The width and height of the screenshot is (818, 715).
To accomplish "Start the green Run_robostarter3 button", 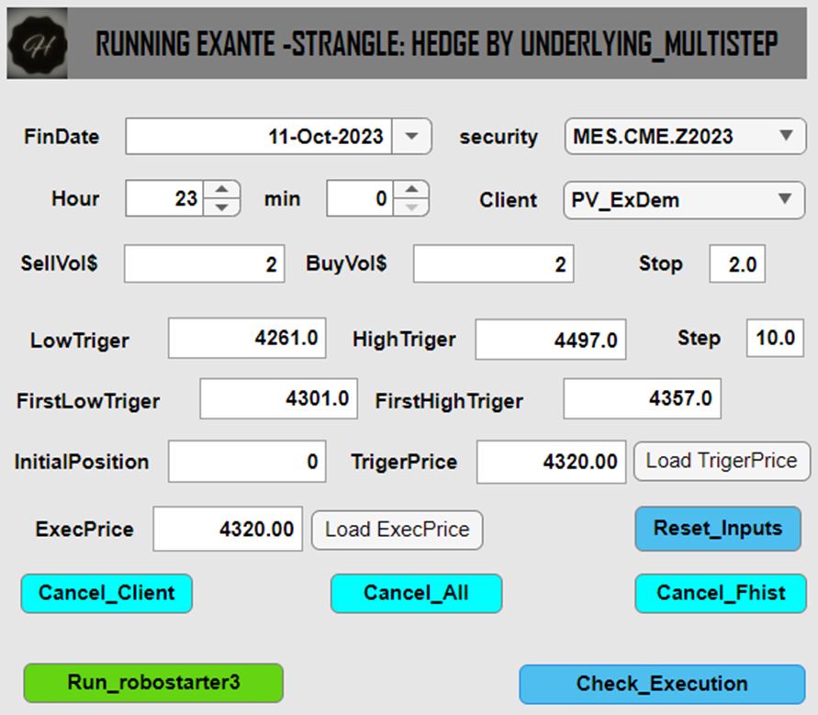I will point(153,683).
